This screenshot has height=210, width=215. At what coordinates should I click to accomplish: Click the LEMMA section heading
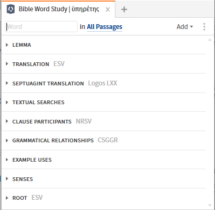coord(22,45)
